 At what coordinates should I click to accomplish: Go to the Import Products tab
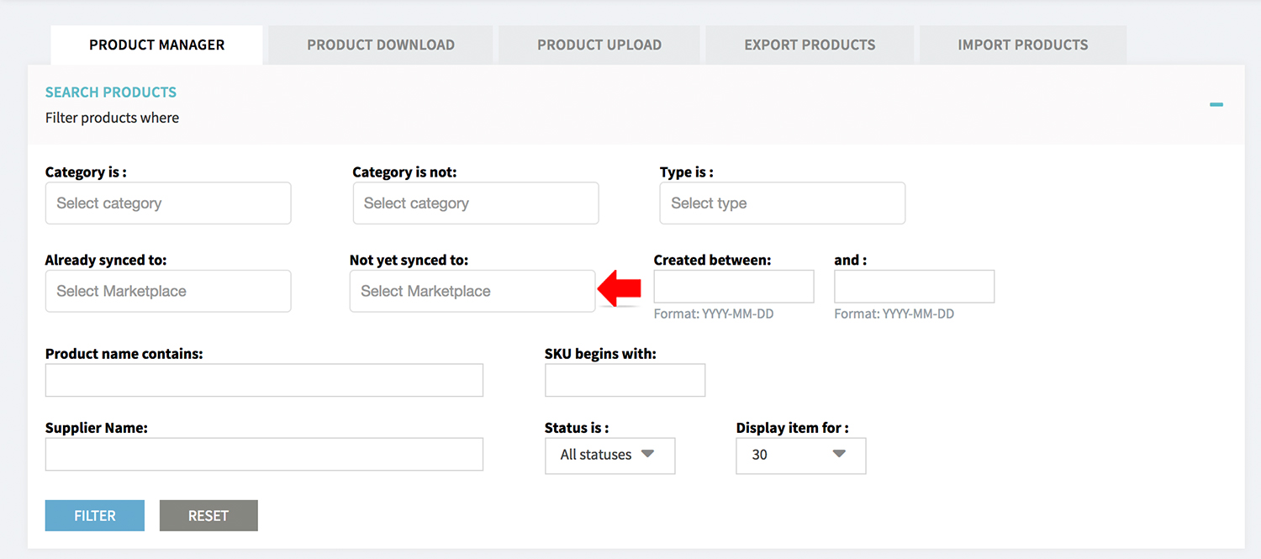[1023, 45]
